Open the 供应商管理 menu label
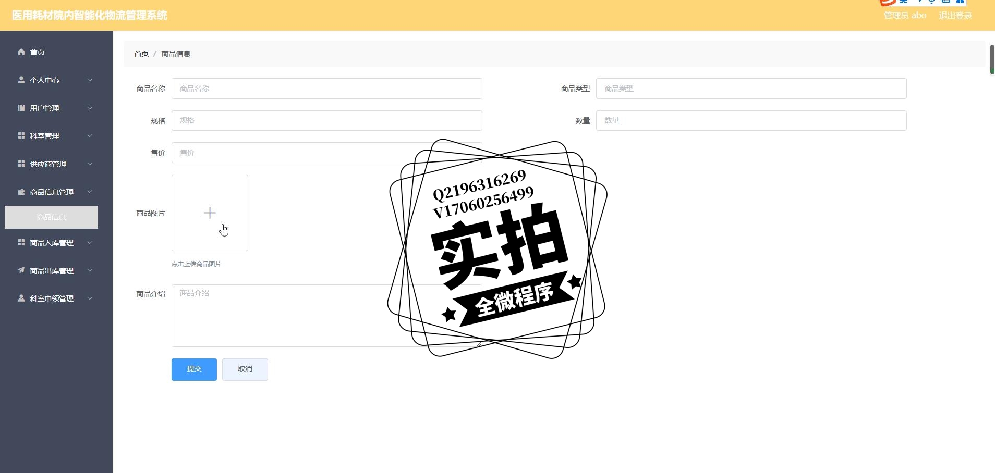 tap(48, 164)
